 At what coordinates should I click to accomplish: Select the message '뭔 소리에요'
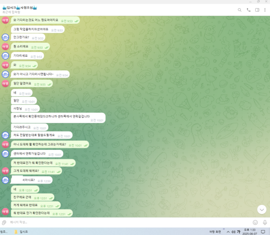point(30,46)
